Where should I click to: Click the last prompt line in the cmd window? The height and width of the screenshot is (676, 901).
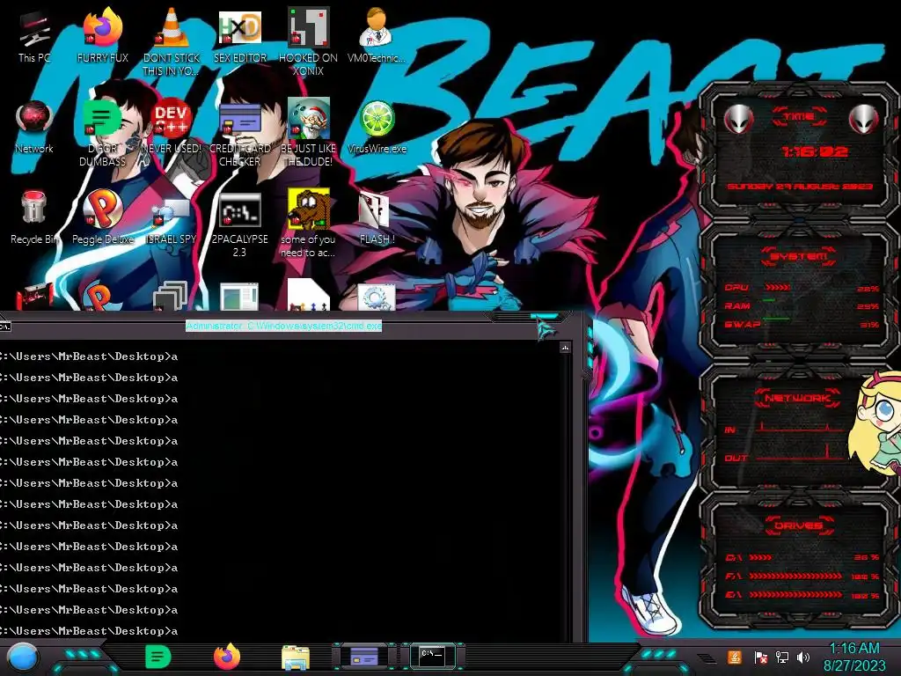(x=89, y=631)
